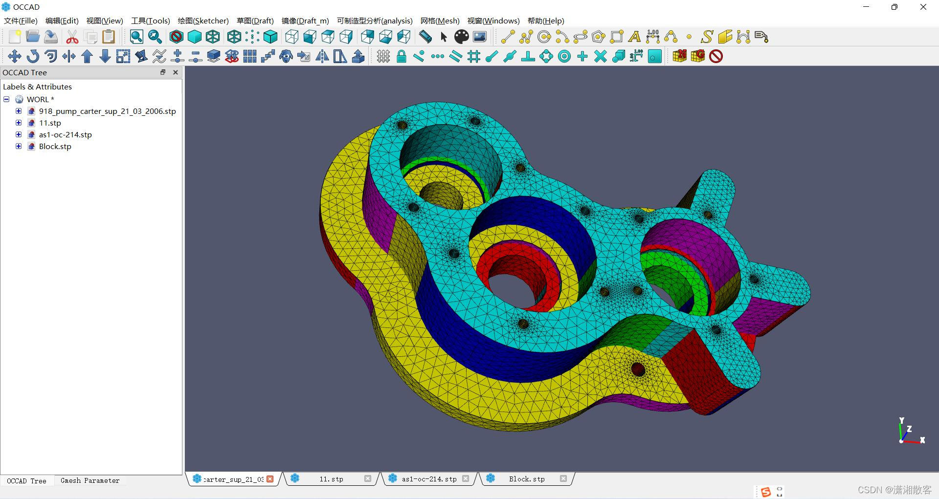
Task: Create a new document with the New icon
Action: click(14, 37)
